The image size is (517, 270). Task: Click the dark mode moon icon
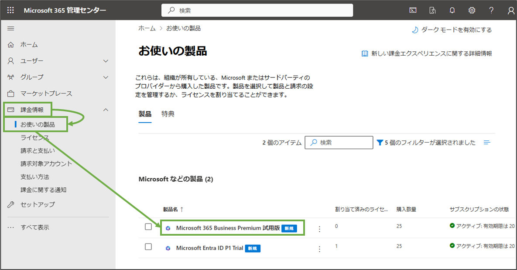pos(415,30)
